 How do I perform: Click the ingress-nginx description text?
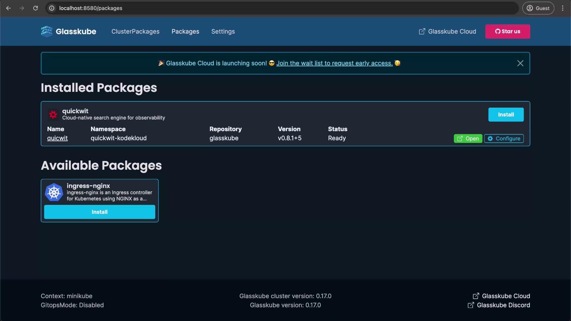point(109,196)
